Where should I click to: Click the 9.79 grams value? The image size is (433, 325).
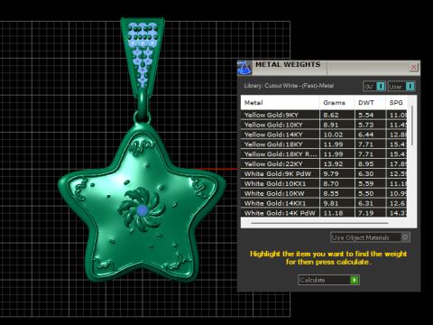point(331,174)
